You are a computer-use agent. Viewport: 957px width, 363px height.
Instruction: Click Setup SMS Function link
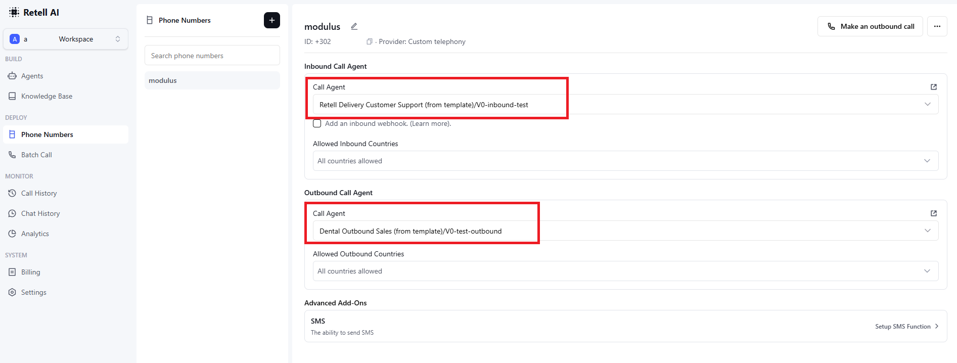(x=906, y=327)
